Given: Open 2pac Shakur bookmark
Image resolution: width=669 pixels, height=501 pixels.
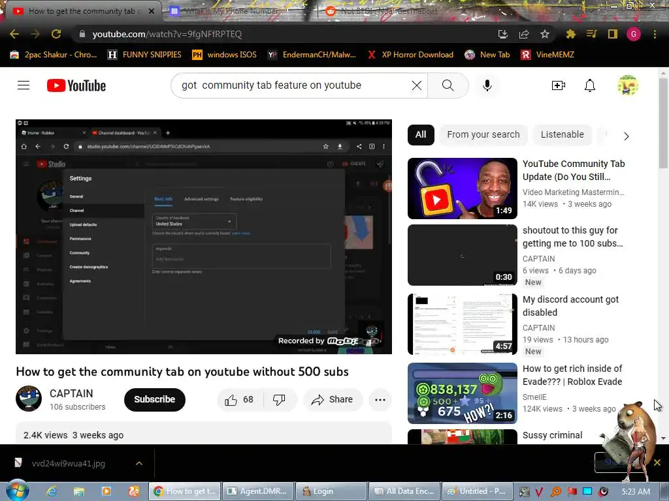Looking at the screenshot, I should click(54, 55).
